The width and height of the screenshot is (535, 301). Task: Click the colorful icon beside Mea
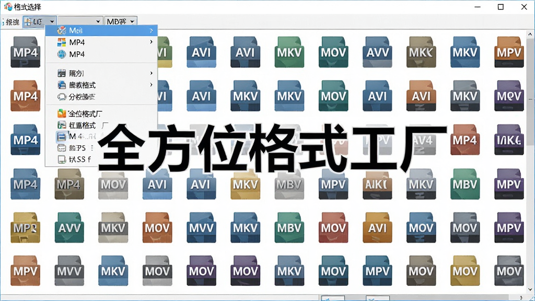[x=62, y=30]
